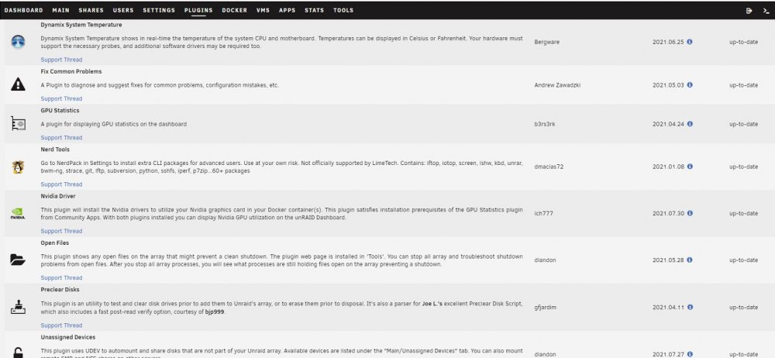This screenshot has width=775, height=358.
Task: Select the Plugins tab
Action: click(198, 10)
